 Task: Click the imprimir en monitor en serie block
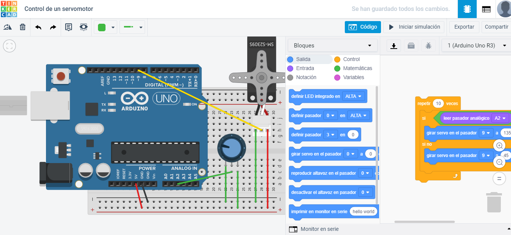334,212
